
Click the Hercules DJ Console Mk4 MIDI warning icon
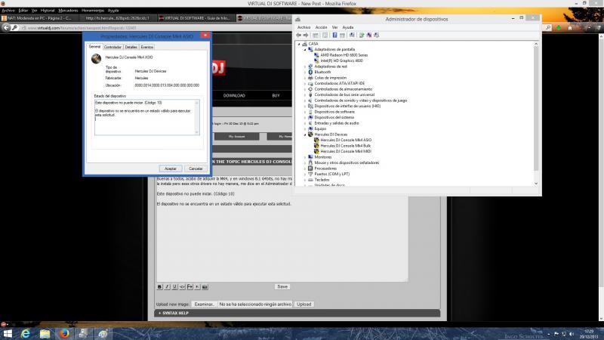[x=316, y=152]
